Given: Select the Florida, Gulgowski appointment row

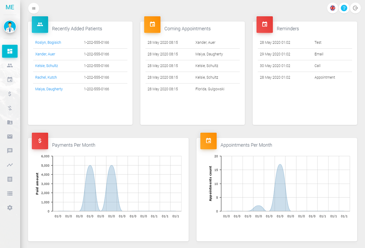Looking at the screenshot, I should pos(192,89).
